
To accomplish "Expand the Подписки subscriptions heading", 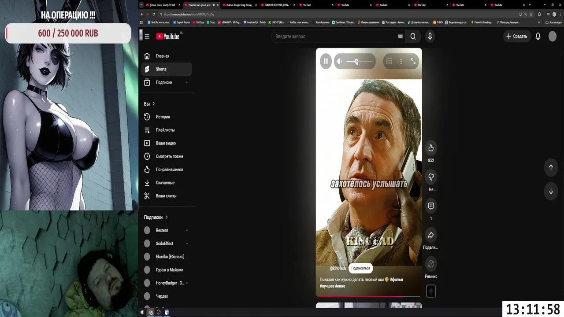I will pyautogui.click(x=156, y=217).
